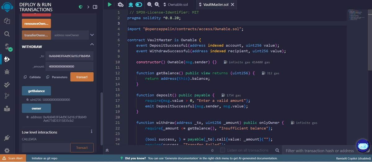Toggle the side panel layout icon
Image resolution: width=372 pixels, height=162 pixels.
coord(95,7)
